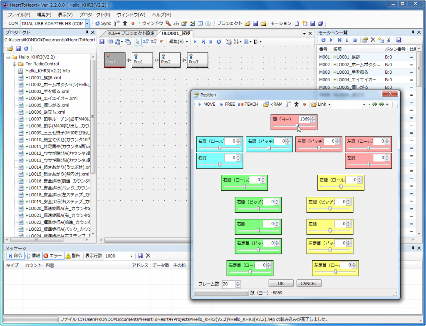Click <RAM in Position dialog toolbar
The height and width of the screenshot is (326, 426).
(x=273, y=104)
